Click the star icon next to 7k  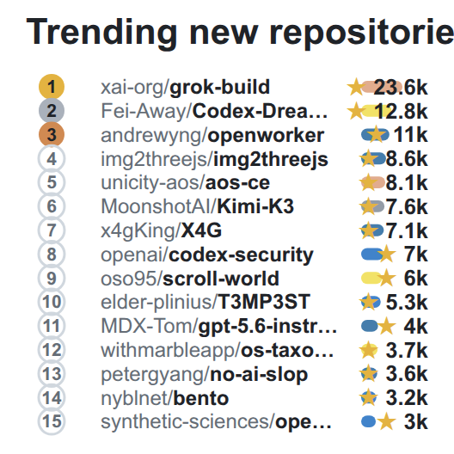[387, 255]
